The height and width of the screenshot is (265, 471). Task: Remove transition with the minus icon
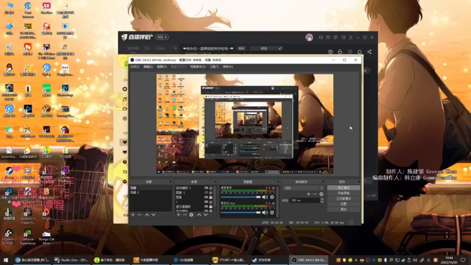pos(315,194)
